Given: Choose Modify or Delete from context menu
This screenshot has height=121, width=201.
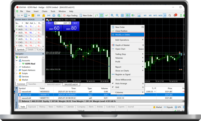Looking at the screenshot, I should (x=128, y=35).
